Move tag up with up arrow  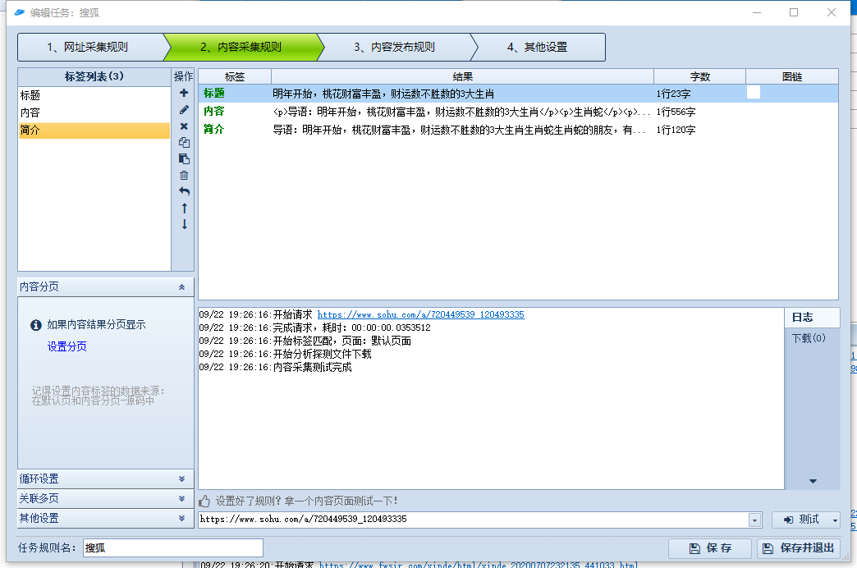coord(184,208)
